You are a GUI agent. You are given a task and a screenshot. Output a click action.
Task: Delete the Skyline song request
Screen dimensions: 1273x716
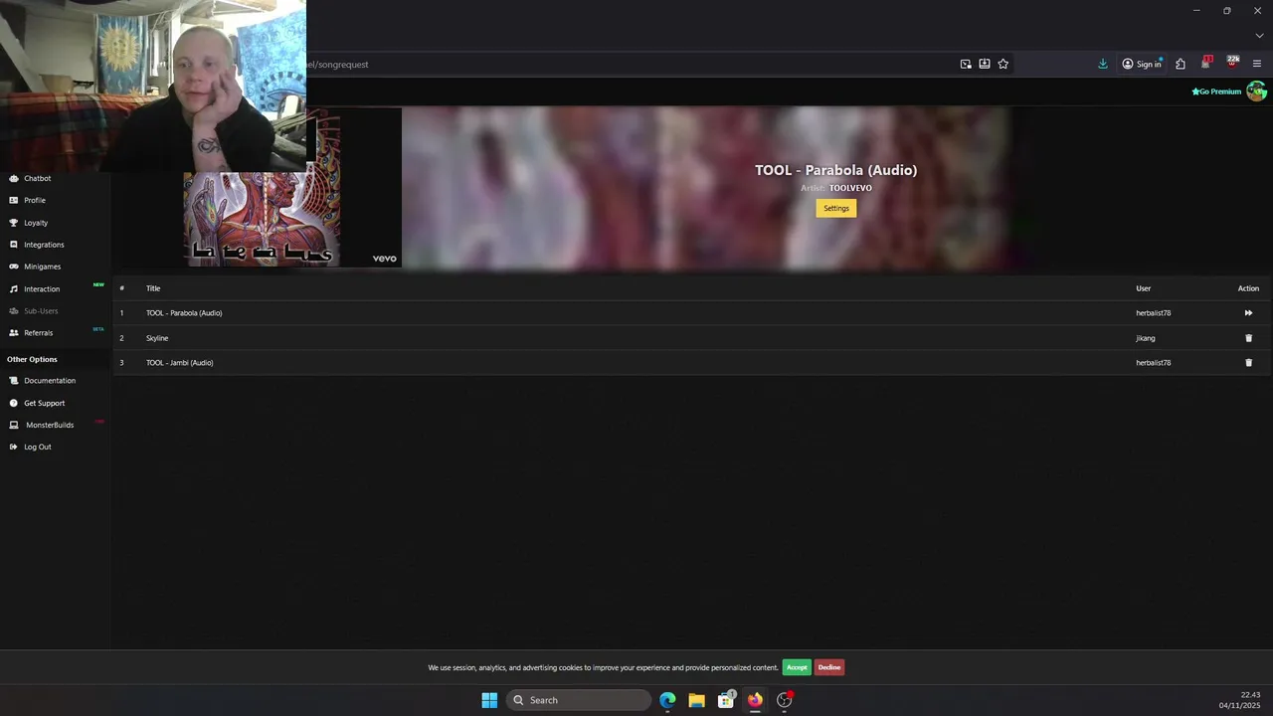tap(1249, 338)
